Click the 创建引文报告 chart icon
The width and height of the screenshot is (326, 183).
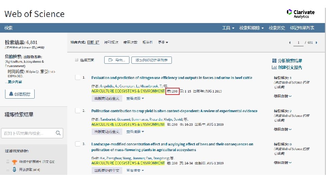274,67
